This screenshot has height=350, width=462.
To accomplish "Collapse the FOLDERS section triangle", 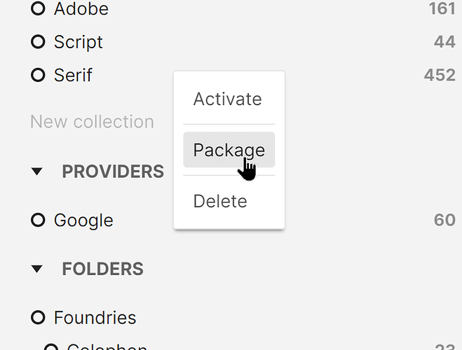I will click(x=38, y=269).
